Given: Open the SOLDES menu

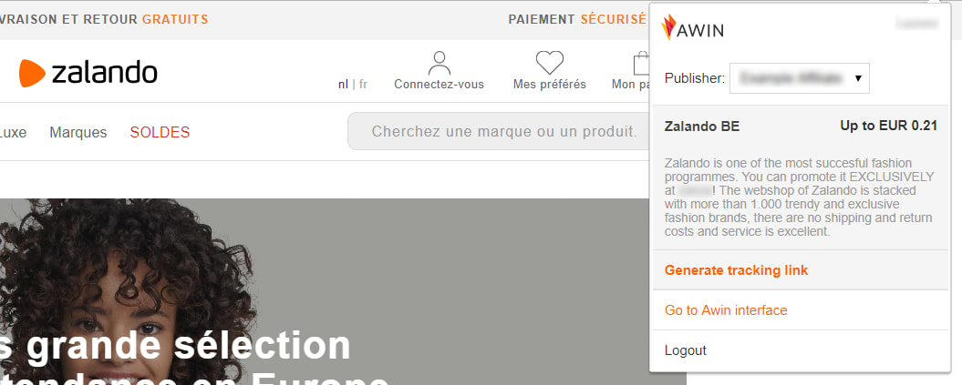Looking at the screenshot, I should 160,132.
